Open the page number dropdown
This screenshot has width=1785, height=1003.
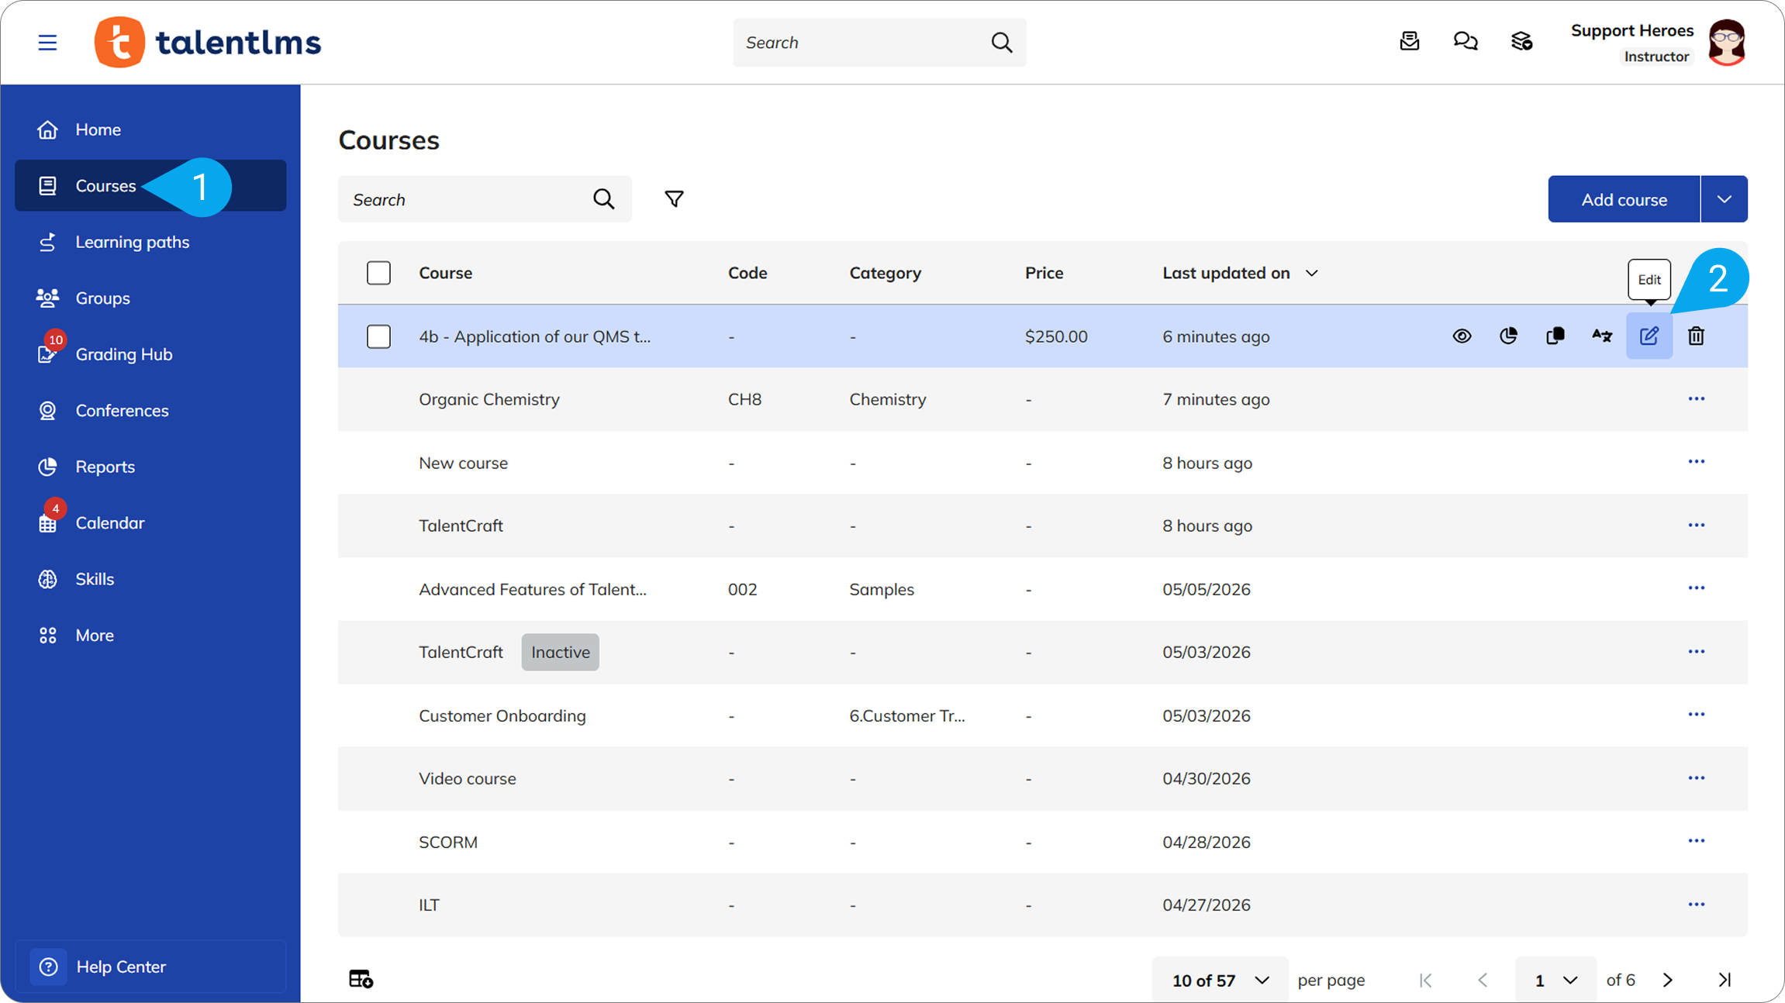tap(1555, 981)
